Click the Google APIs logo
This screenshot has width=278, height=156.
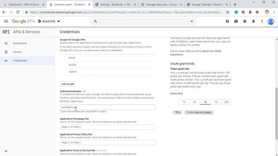pos(23,21)
